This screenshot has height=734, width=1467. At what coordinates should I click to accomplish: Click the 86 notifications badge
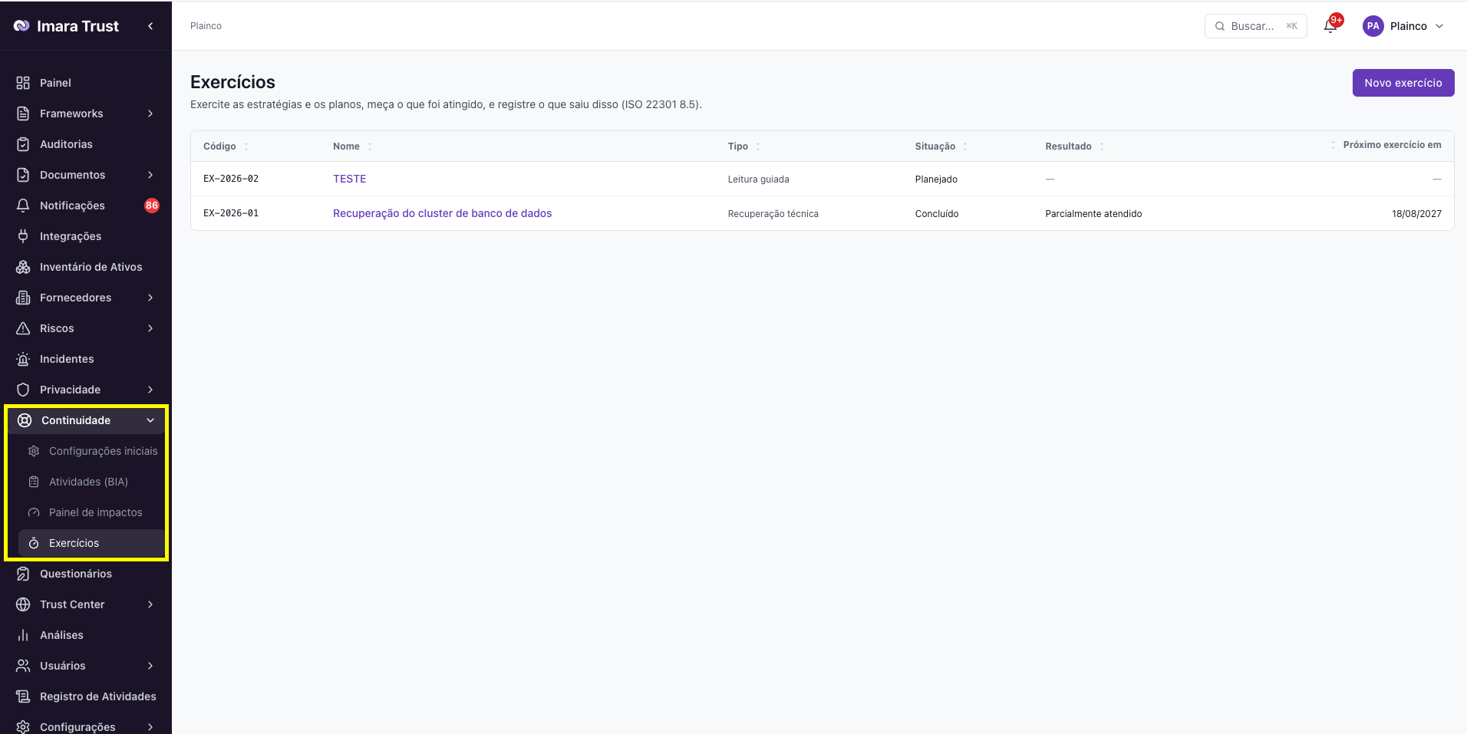(152, 206)
